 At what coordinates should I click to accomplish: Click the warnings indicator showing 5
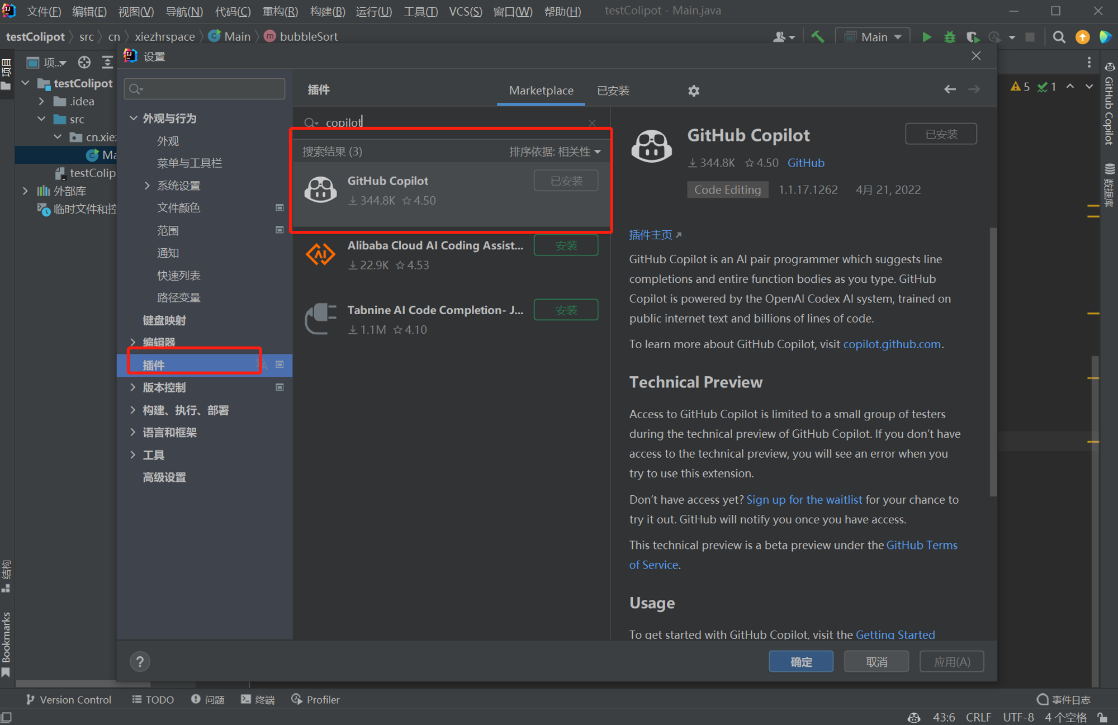coord(1020,87)
